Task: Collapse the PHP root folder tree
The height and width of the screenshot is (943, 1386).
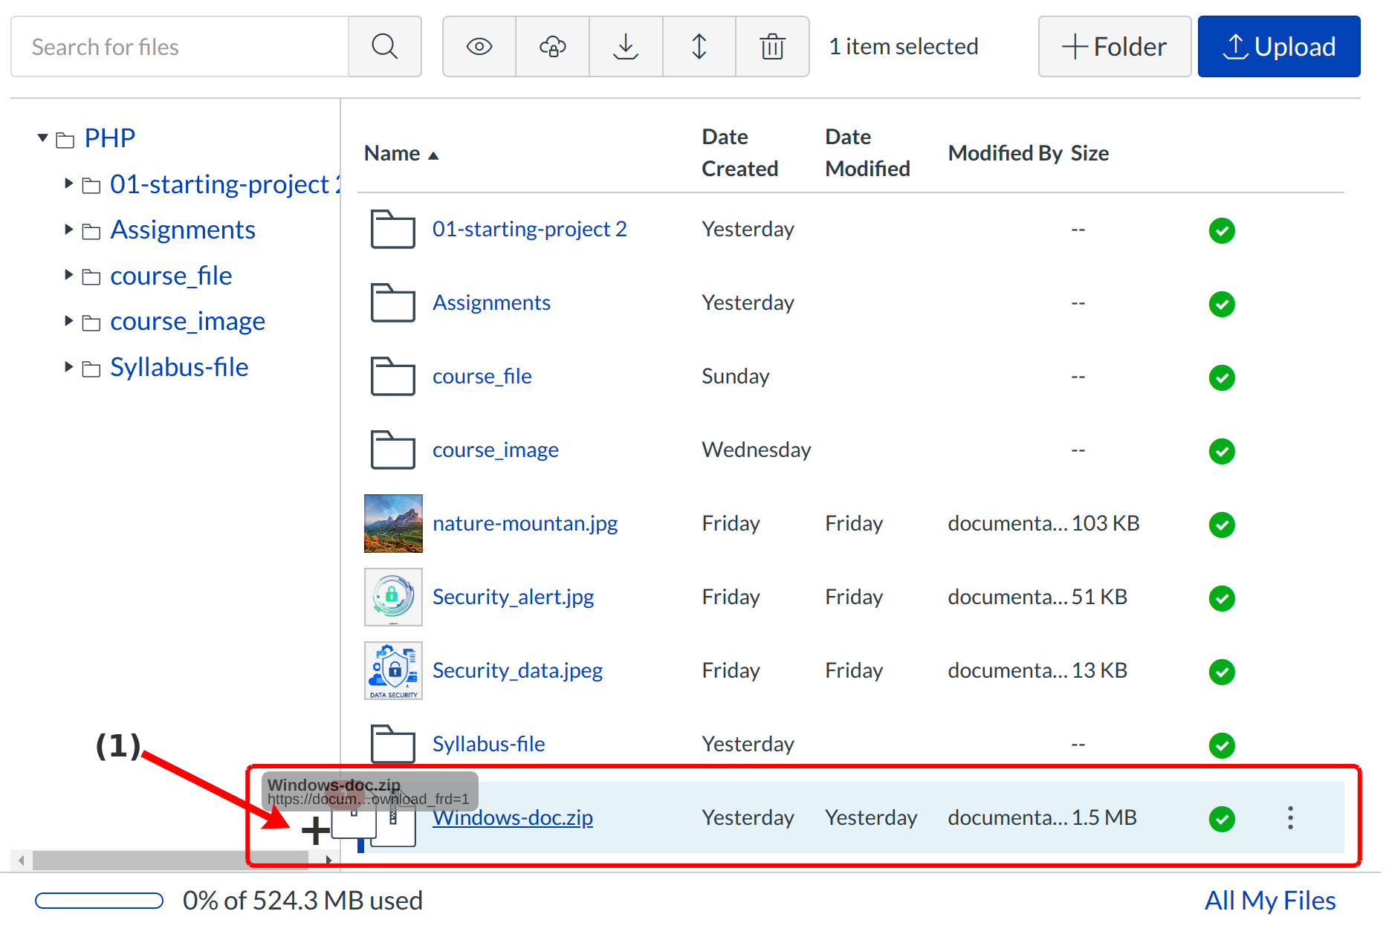Action: [43, 138]
